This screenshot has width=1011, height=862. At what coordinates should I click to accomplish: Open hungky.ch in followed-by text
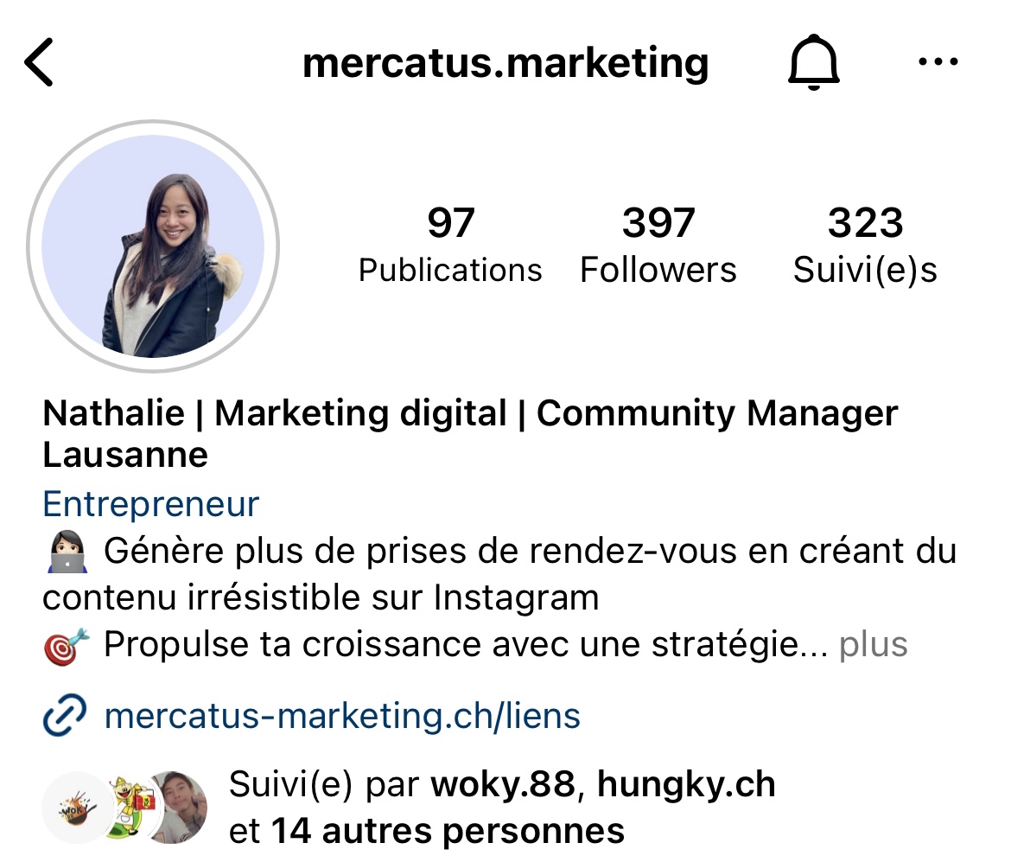686,784
